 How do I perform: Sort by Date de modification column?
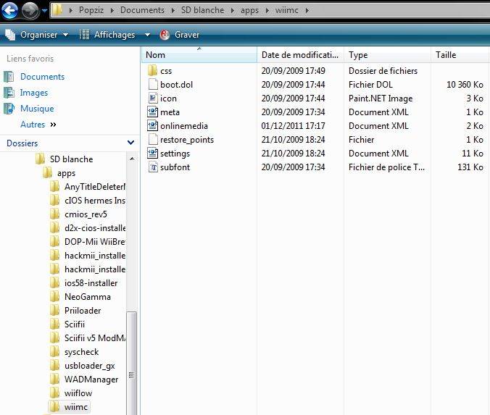tap(299, 55)
